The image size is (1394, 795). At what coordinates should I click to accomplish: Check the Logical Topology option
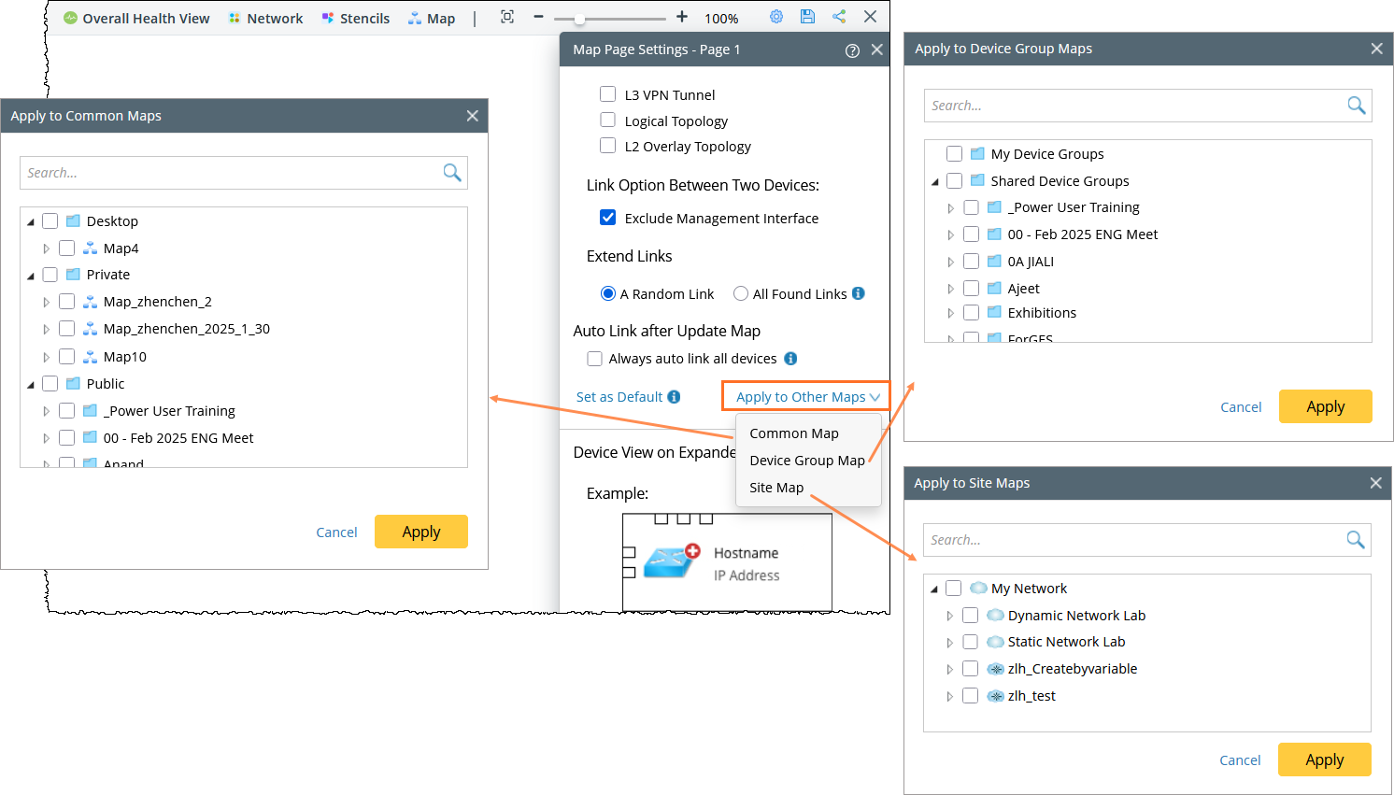pyautogui.click(x=607, y=121)
